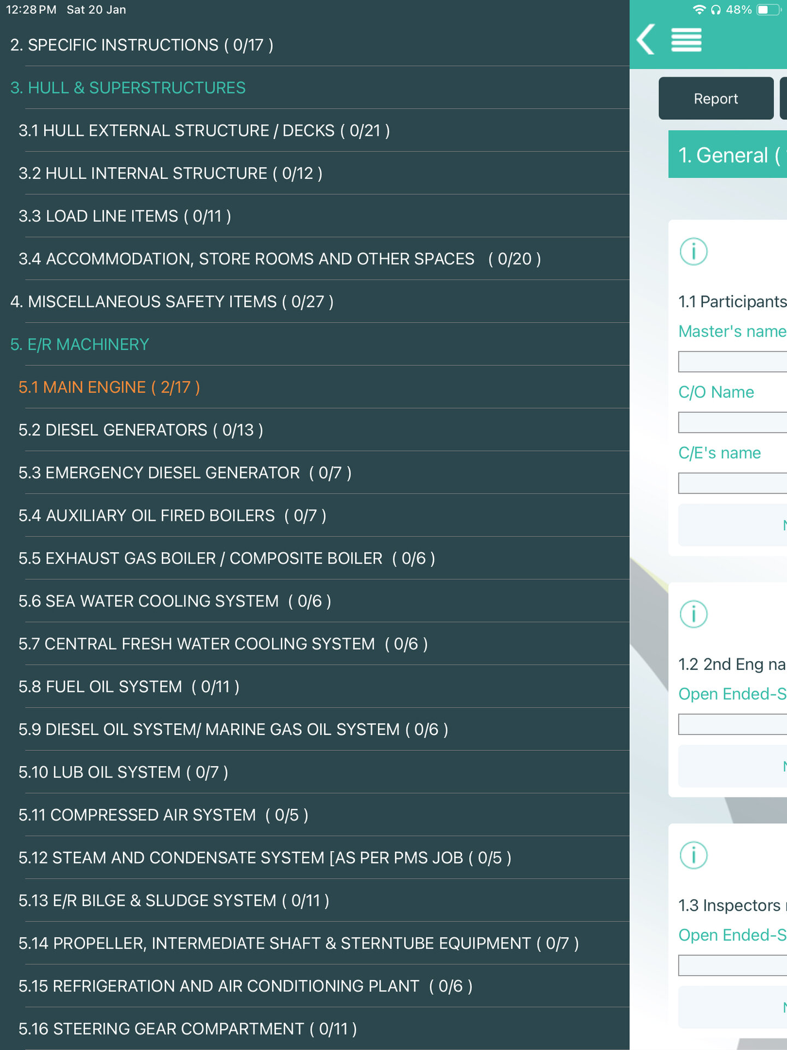Click the Master's name input field
The height and width of the screenshot is (1050, 787).
[732, 361]
